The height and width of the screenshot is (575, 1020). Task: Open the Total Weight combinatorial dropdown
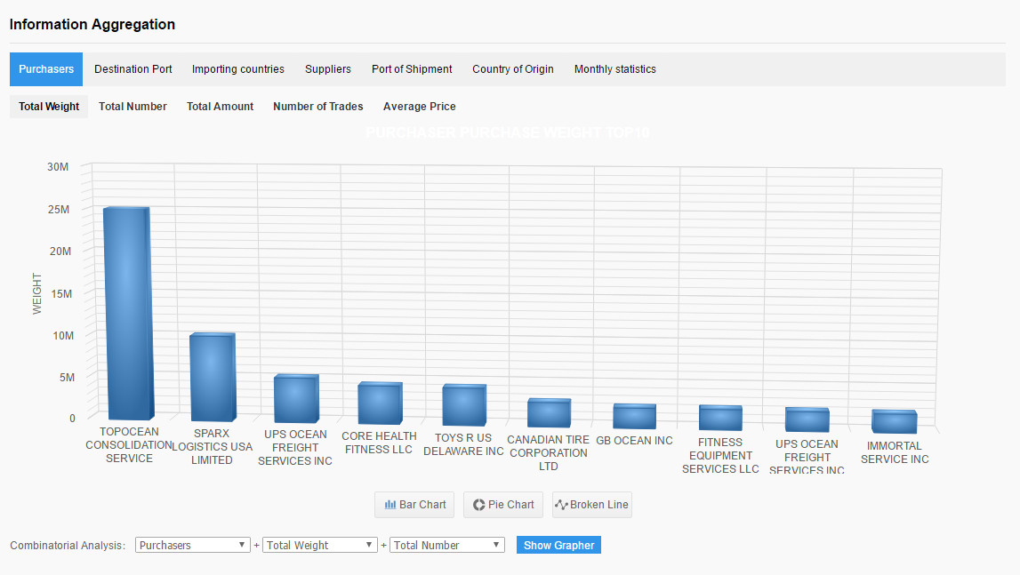[x=319, y=545]
